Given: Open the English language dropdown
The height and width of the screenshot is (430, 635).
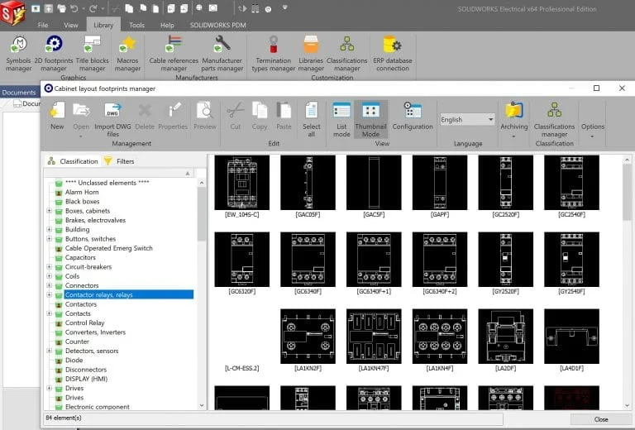Looking at the screenshot, I should (467, 119).
